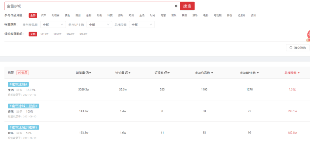Sort by 讨论量 using its arrow
The height and width of the screenshot is (142, 310).
point(129,73)
